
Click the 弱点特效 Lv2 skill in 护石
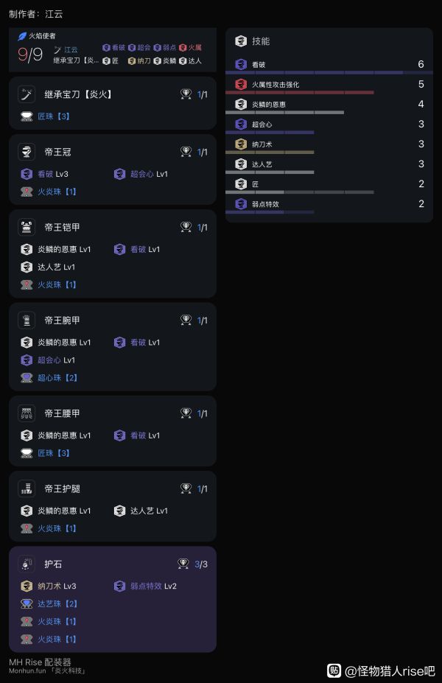153,586
